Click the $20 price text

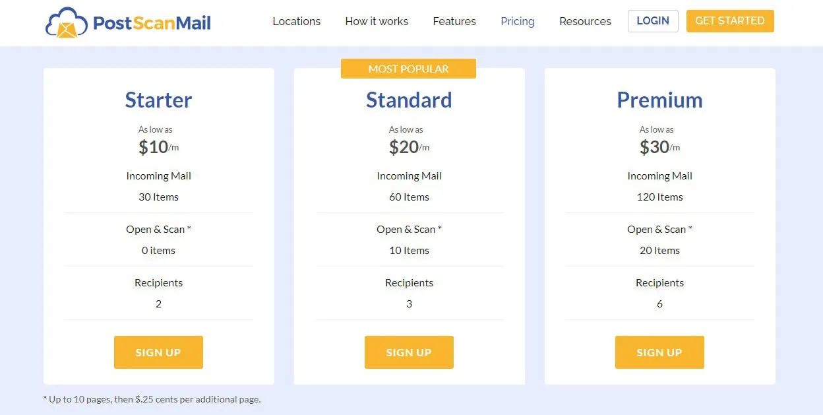coord(404,146)
